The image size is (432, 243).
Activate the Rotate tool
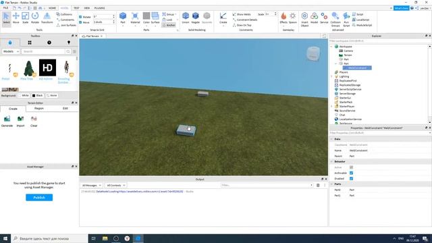[x=35, y=18]
